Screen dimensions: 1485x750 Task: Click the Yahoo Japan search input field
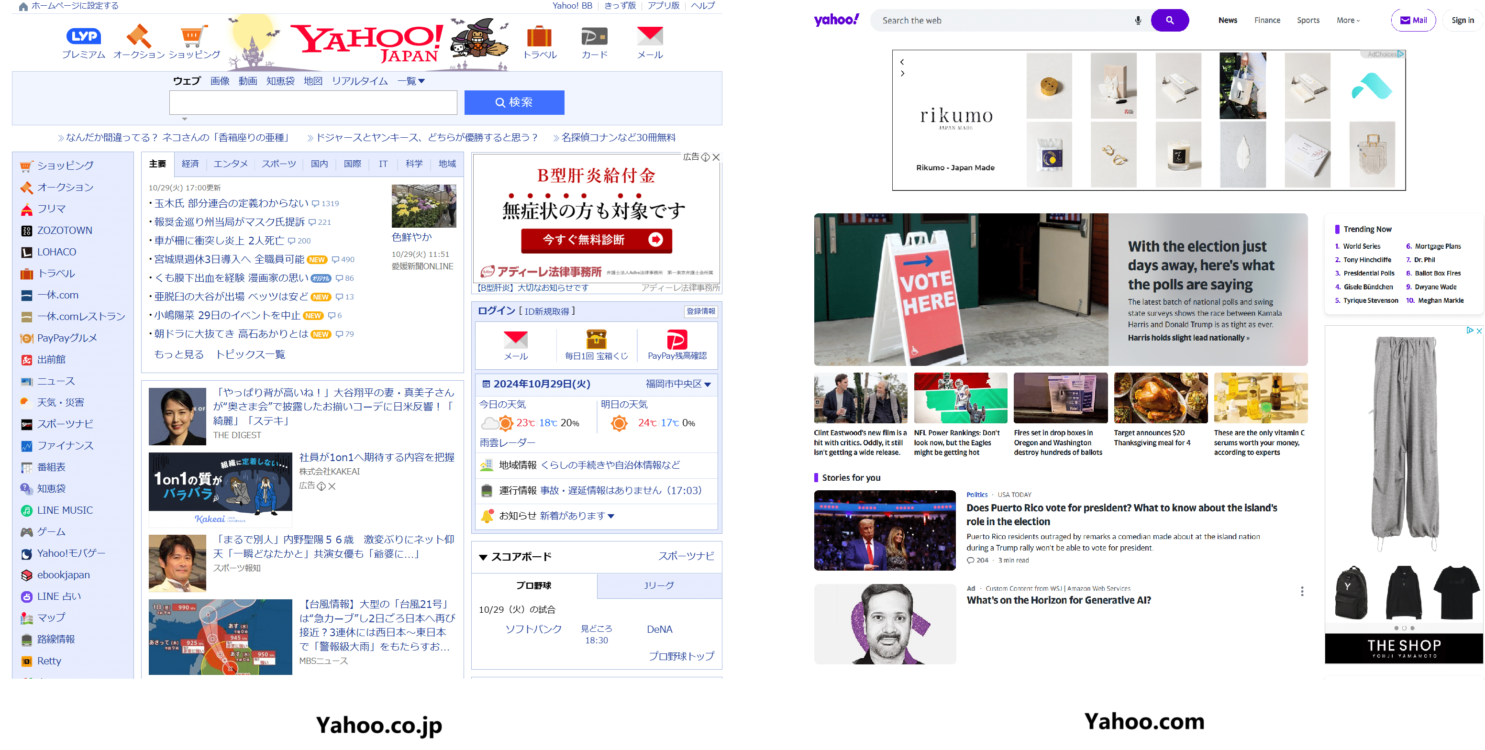(x=313, y=103)
